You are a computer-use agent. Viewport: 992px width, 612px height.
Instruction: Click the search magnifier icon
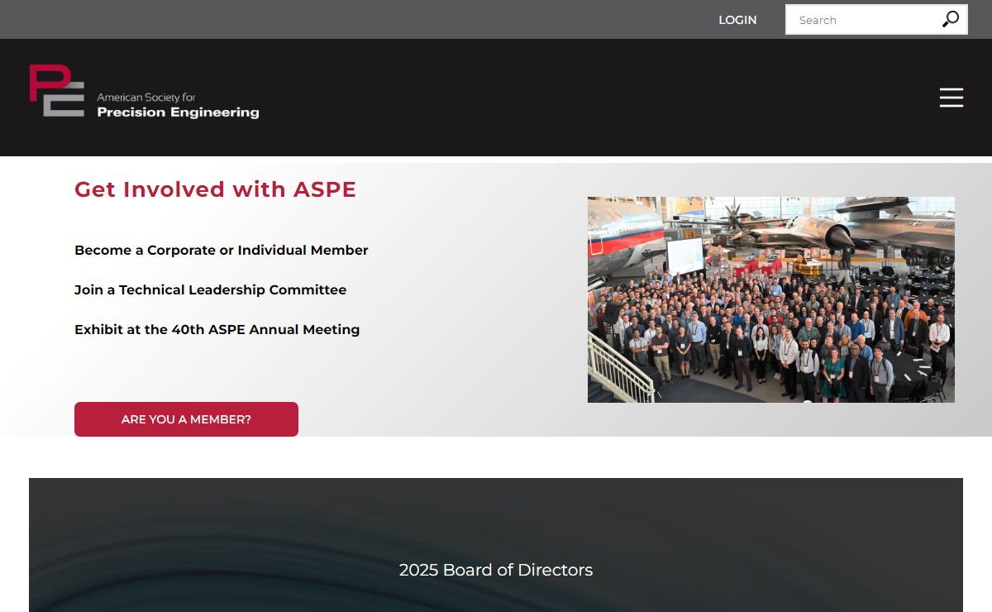coord(951,19)
